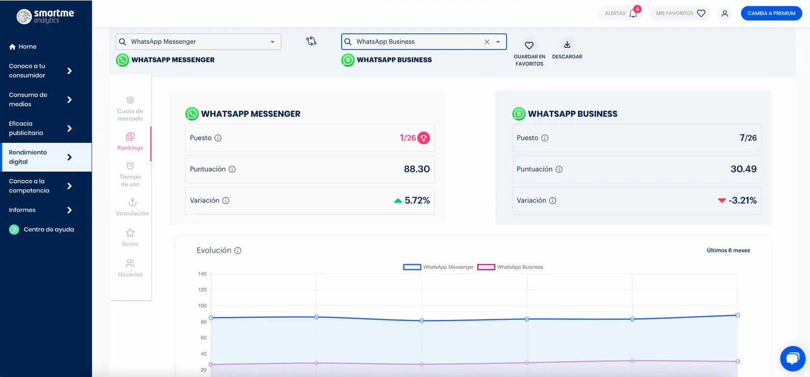Viewport: 810px width, 377px height.
Task: Click the 88.30 score value
Action: tap(417, 169)
